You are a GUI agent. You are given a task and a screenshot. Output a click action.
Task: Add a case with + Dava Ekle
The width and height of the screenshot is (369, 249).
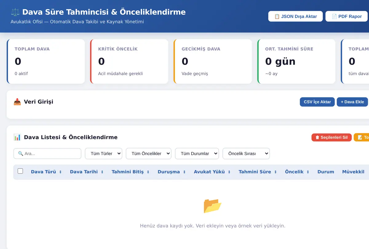coord(352,102)
